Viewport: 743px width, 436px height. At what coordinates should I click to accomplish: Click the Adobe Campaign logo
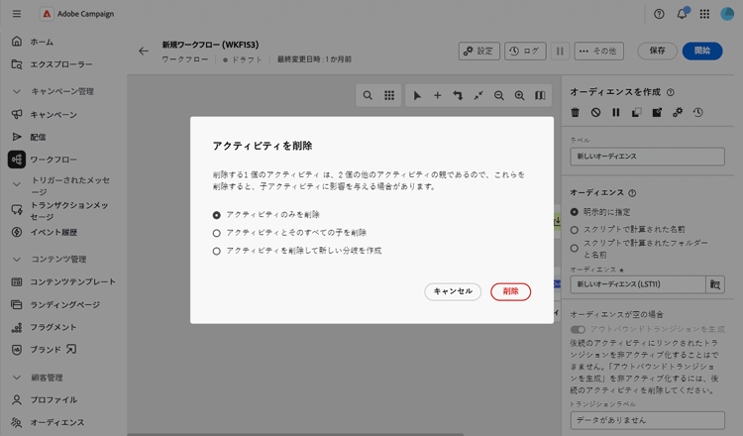tap(47, 14)
